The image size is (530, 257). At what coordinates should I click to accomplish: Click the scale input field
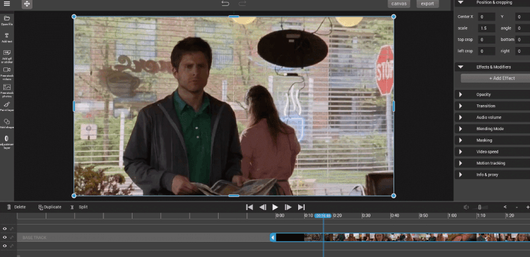(487, 28)
